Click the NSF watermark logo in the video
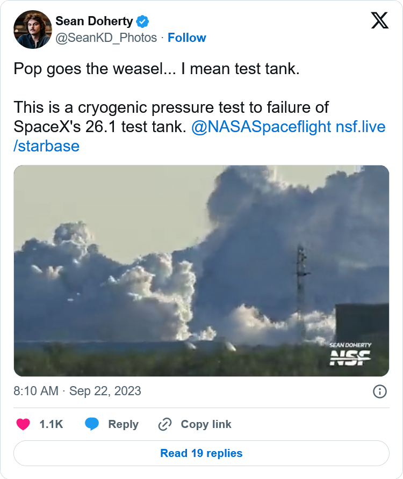403x479 pixels. pyautogui.click(x=350, y=357)
